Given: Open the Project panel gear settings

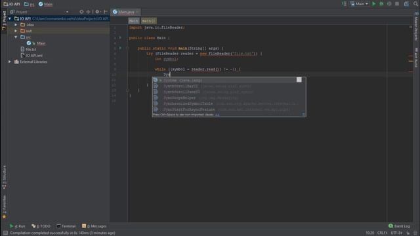Looking at the screenshot, I should (x=98, y=12).
